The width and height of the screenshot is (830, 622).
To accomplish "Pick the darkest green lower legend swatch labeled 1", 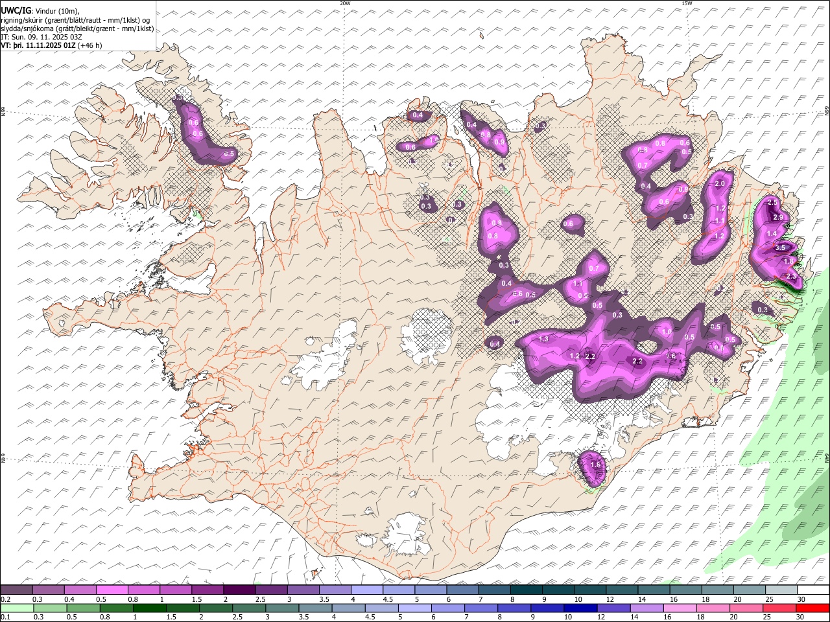I will pos(150,608).
